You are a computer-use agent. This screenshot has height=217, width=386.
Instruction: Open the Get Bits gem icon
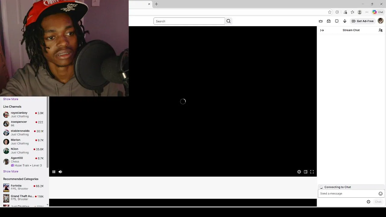coord(345,21)
